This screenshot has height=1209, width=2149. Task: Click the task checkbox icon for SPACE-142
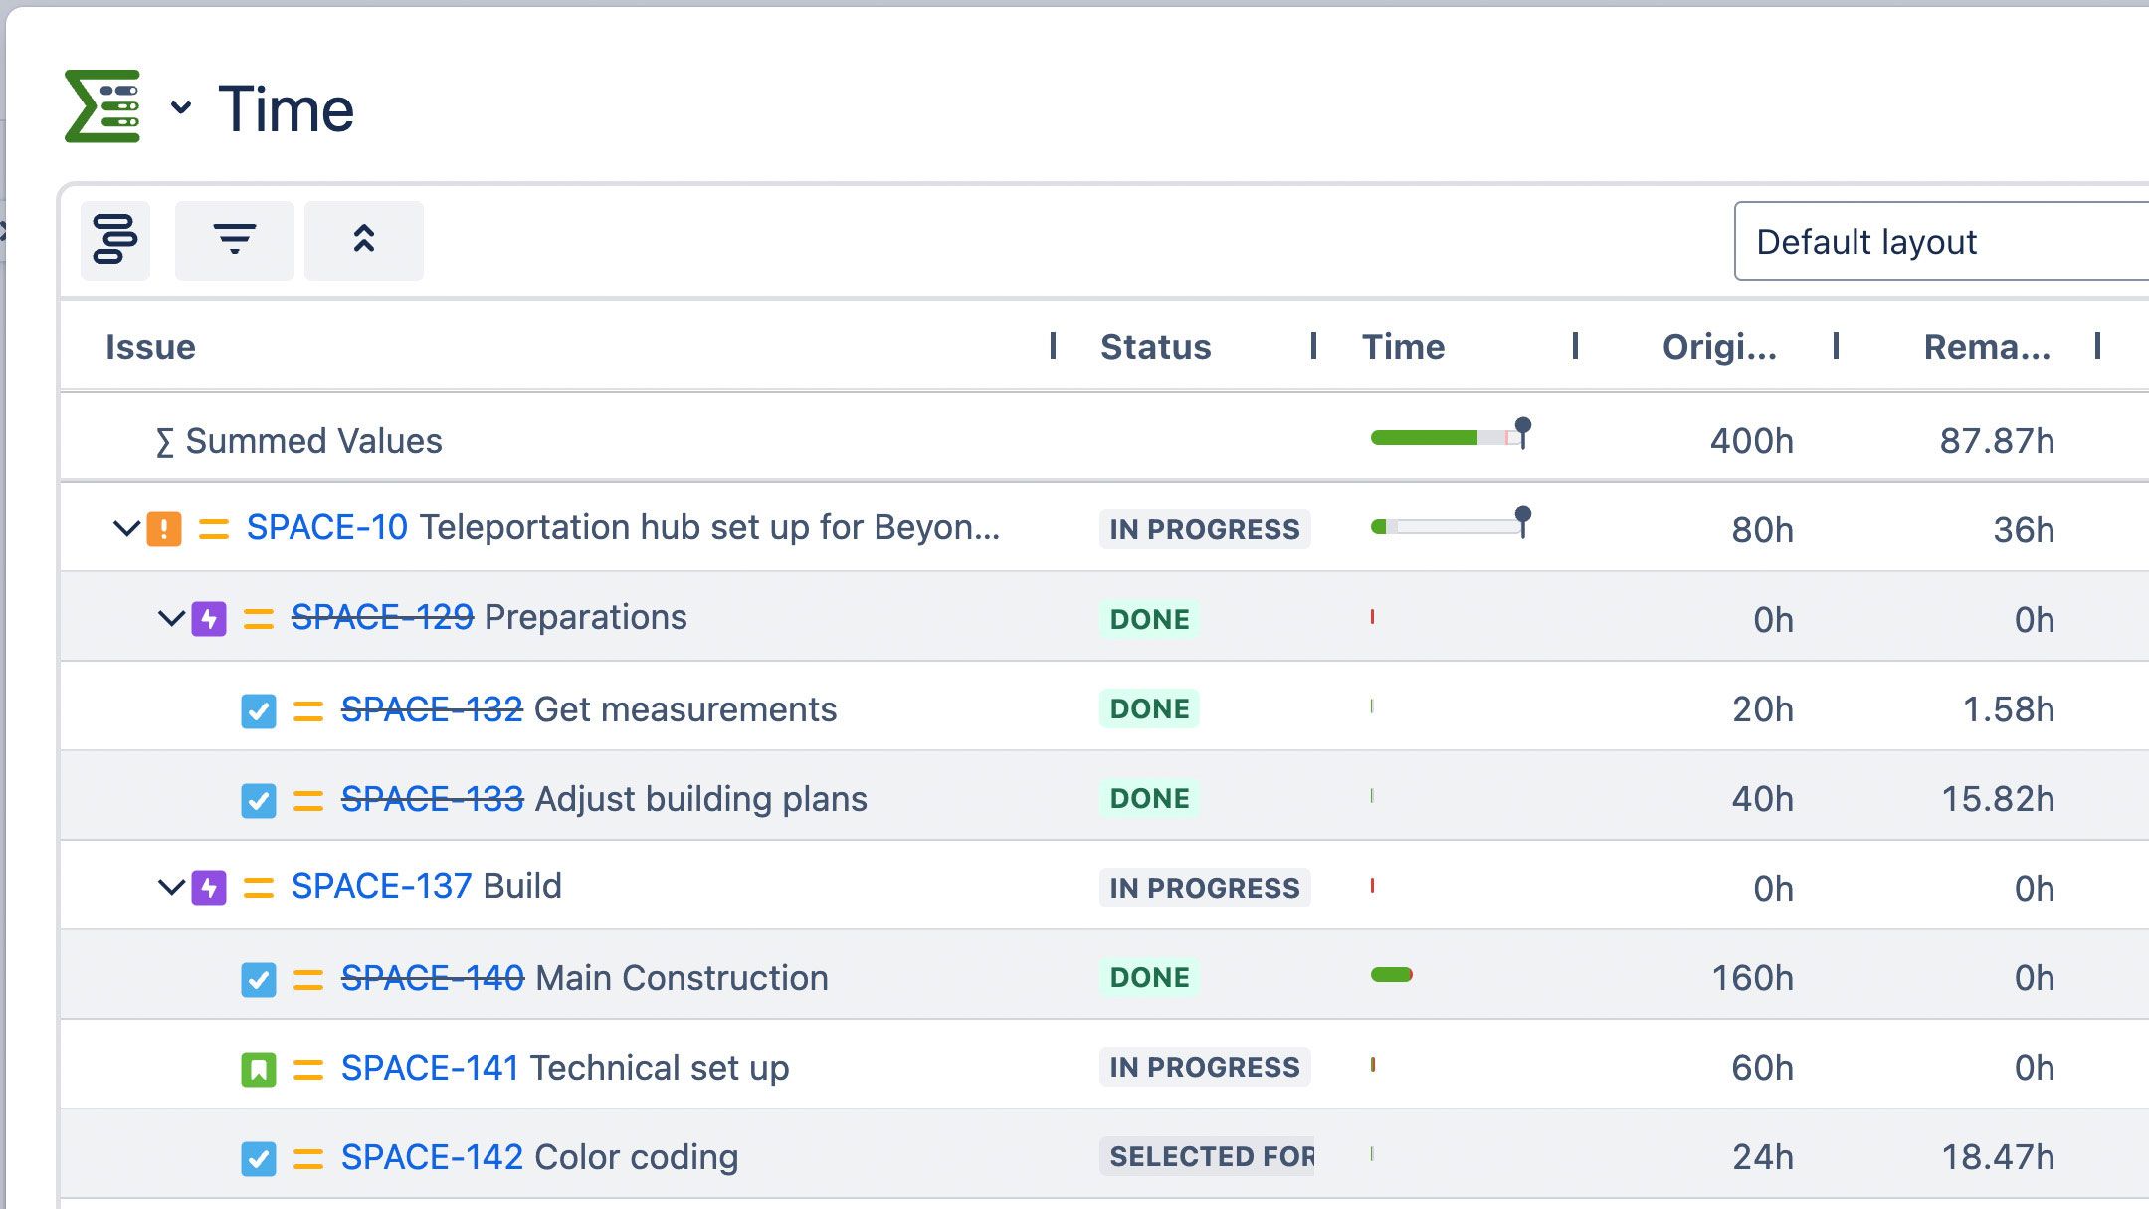(x=259, y=1159)
